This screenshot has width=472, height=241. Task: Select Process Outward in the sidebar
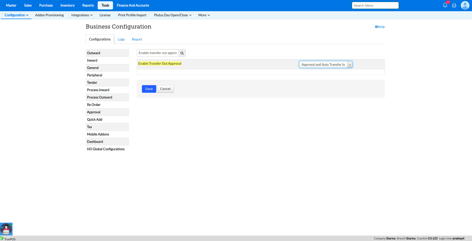[x=99, y=97]
